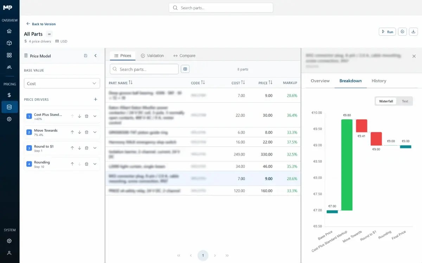Expand the Rounding price driver details

coord(94,164)
